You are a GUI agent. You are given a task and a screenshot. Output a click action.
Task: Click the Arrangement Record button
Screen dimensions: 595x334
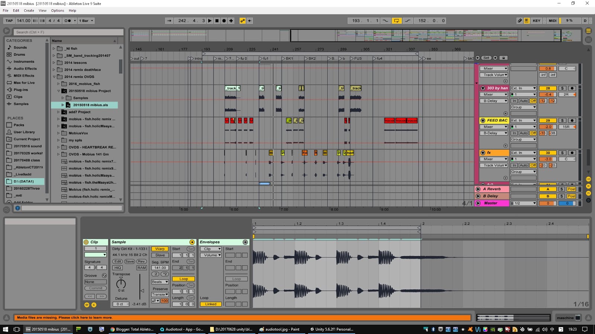click(x=224, y=21)
